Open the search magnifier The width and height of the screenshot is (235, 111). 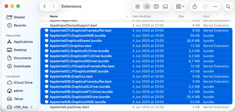228,6
